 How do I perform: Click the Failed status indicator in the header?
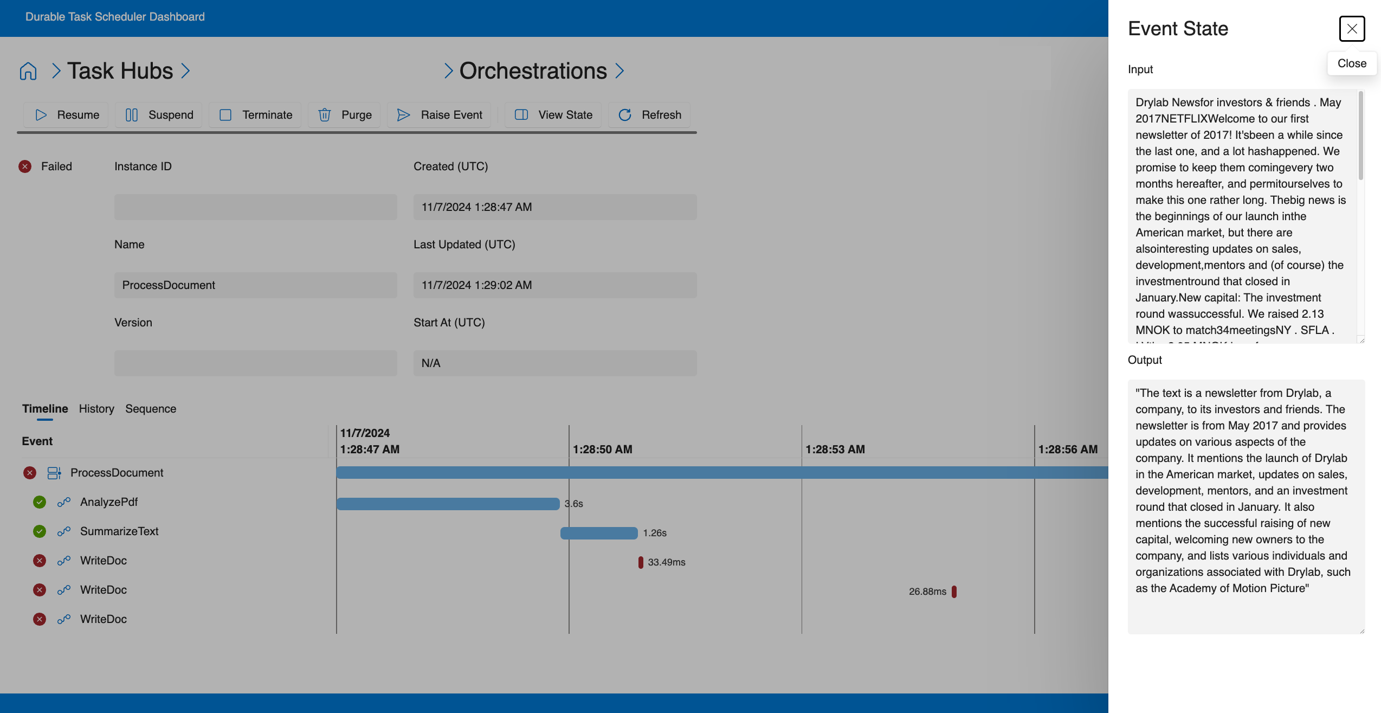point(25,166)
